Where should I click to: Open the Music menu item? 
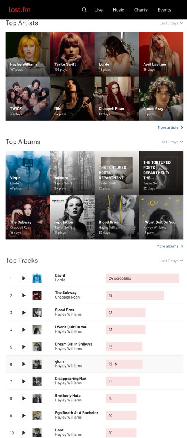118,10
